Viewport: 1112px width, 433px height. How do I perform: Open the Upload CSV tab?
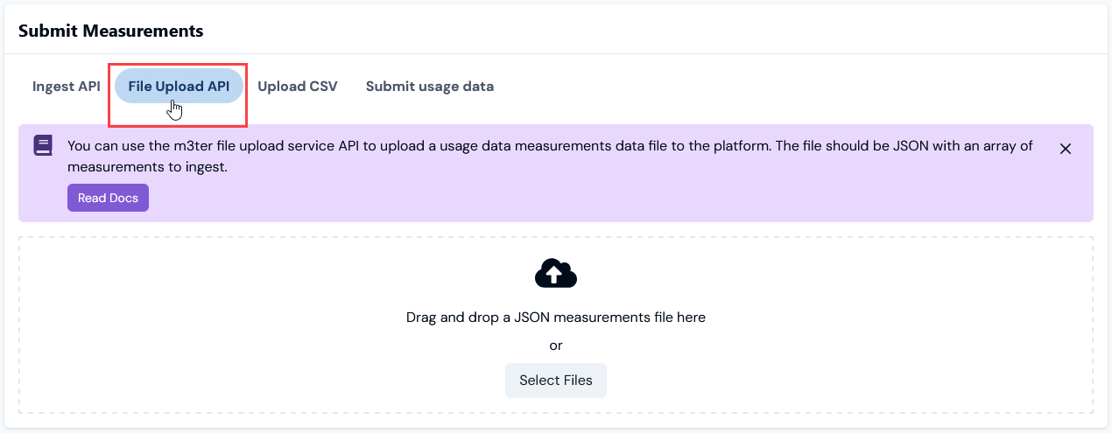click(x=297, y=87)
